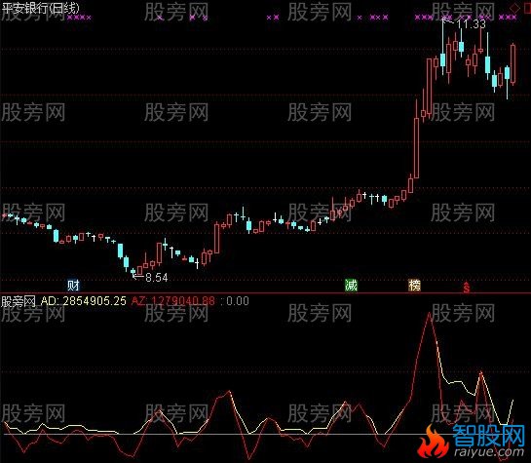Click the 11.33 high price label
Image resolution: width=531 pixels, height=463 pixels.
(x=471, y=24)
